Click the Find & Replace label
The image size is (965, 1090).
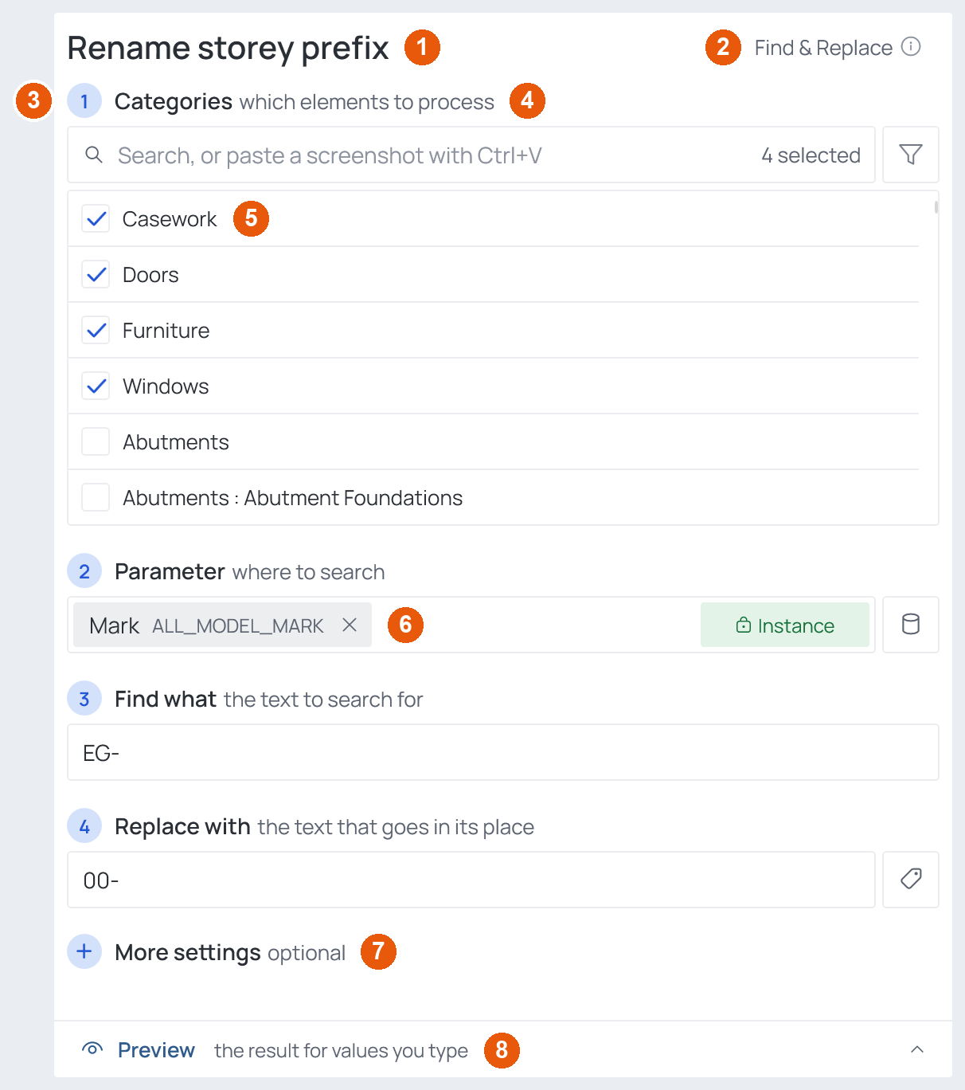823,48
